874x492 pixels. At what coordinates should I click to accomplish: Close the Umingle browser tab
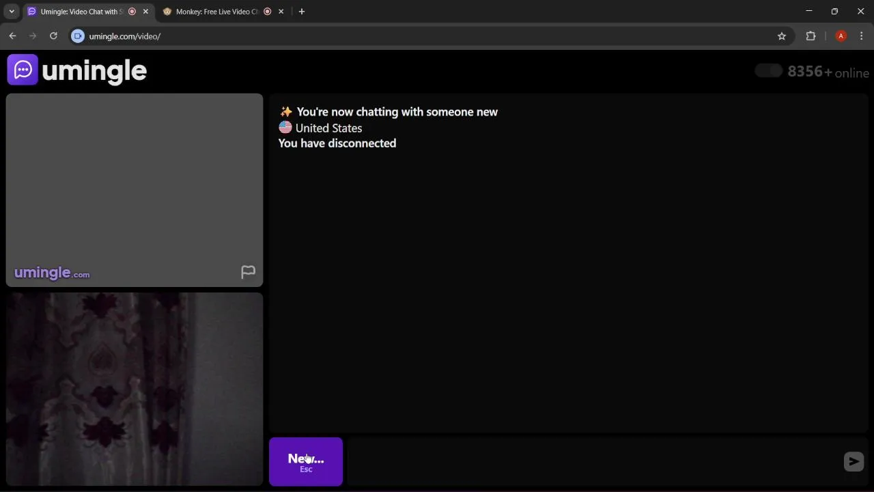pos(145,12)
